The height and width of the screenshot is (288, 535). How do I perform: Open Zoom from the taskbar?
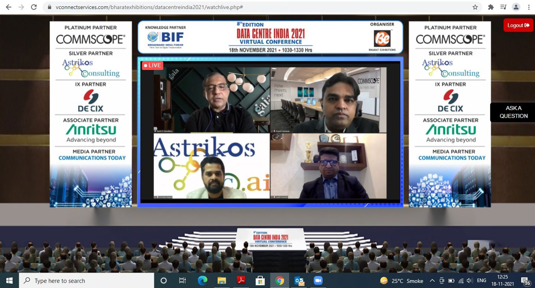pyautogui.click(x=318, y=281)
